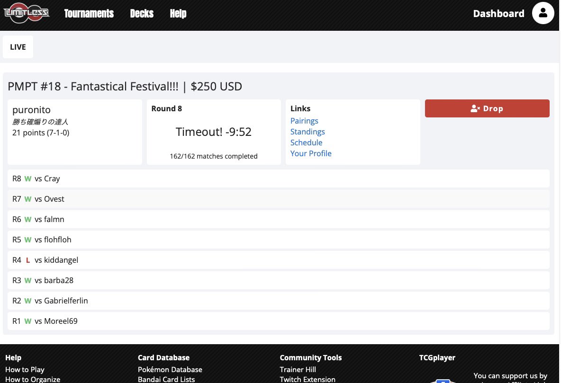Viewport: 561px width, 383px height.
Task: Open the Schedule link
Action: click(306, 143)
